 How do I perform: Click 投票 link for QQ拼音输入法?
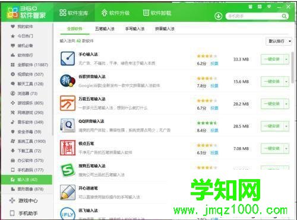tap(214, 130)
